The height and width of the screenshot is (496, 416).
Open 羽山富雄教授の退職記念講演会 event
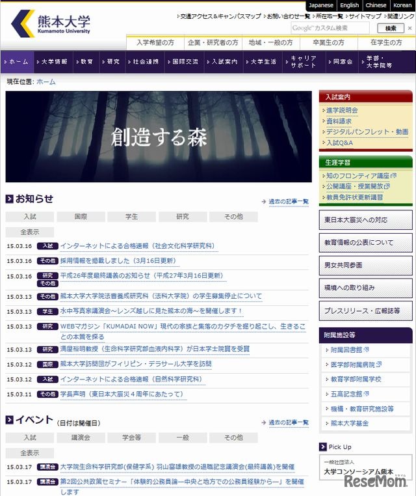pyautogui.click(x=177, y=467)
